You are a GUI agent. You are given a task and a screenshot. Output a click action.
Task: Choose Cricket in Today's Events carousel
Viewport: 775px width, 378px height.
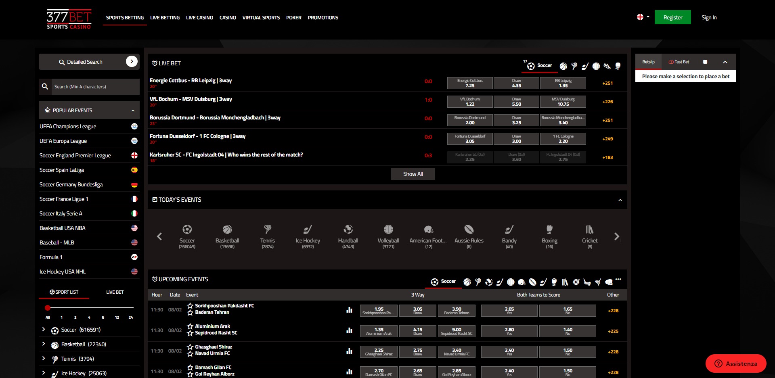(590, 236)
